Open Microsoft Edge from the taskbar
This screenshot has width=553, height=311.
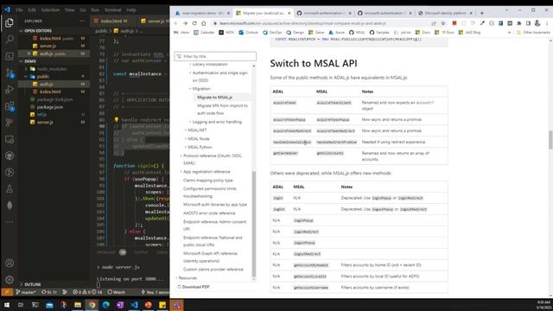coord(105,305)
